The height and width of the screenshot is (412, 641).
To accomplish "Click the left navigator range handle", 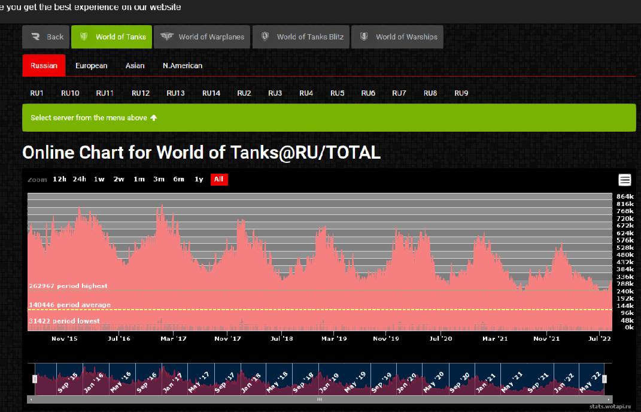I will pos(35,379).
